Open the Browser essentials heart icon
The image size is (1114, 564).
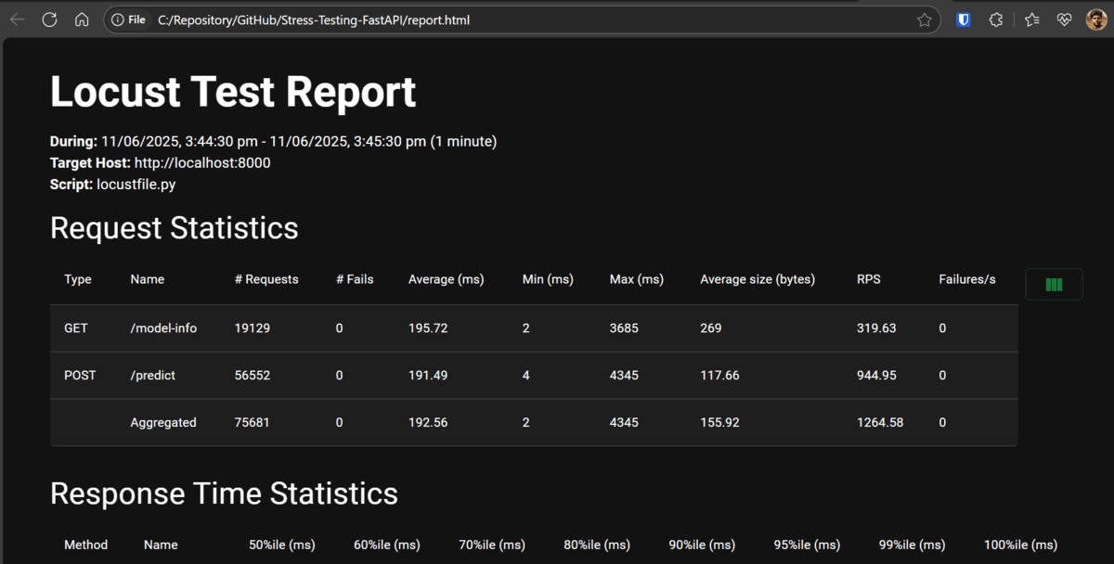(1065, 19)
